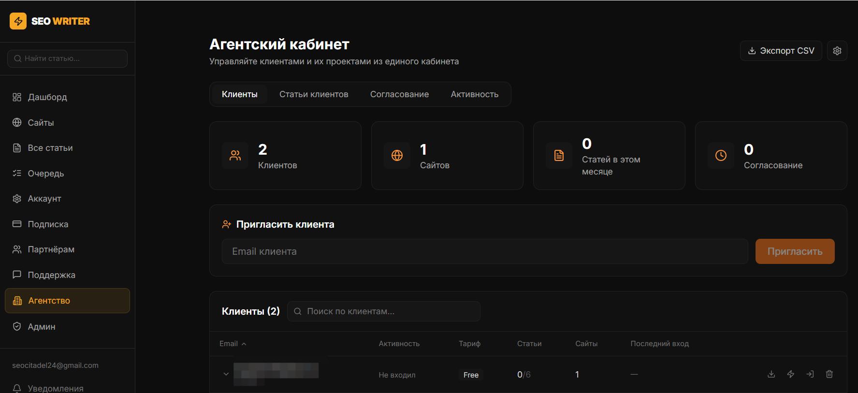Image resolution: width=858 pixels, height=393 pixels.
Task: Switch to Статьи клиентов tab
Action: [314, 94]
